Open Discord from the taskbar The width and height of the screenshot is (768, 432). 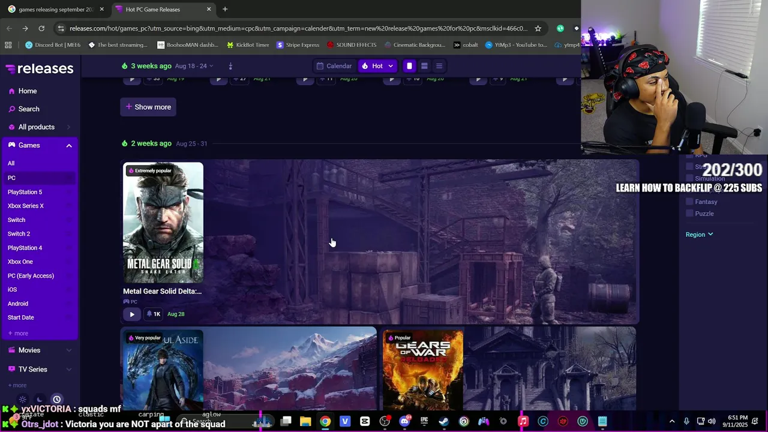pos(404,421)
